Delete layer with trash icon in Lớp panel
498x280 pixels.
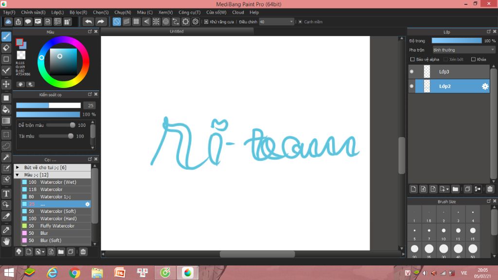[490, 189]
